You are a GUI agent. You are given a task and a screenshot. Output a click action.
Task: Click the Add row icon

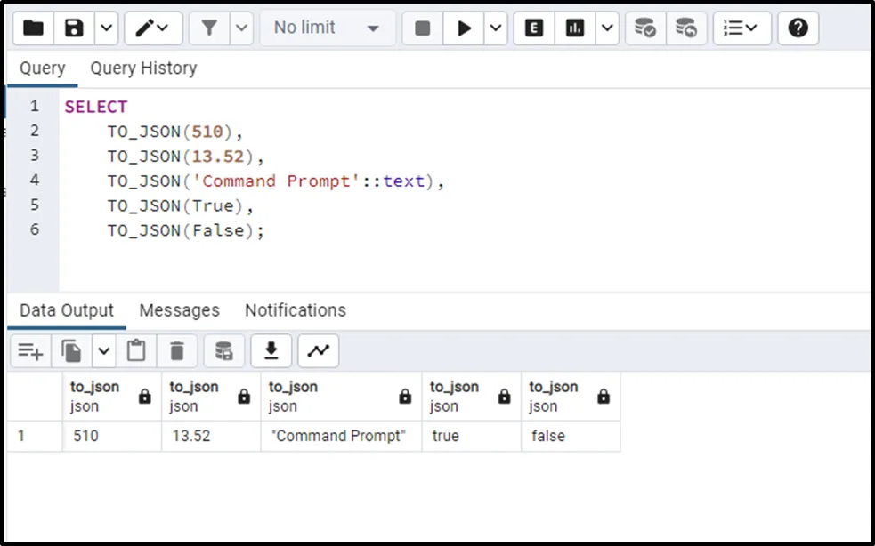pyautogui.click(x=30, y=351)
